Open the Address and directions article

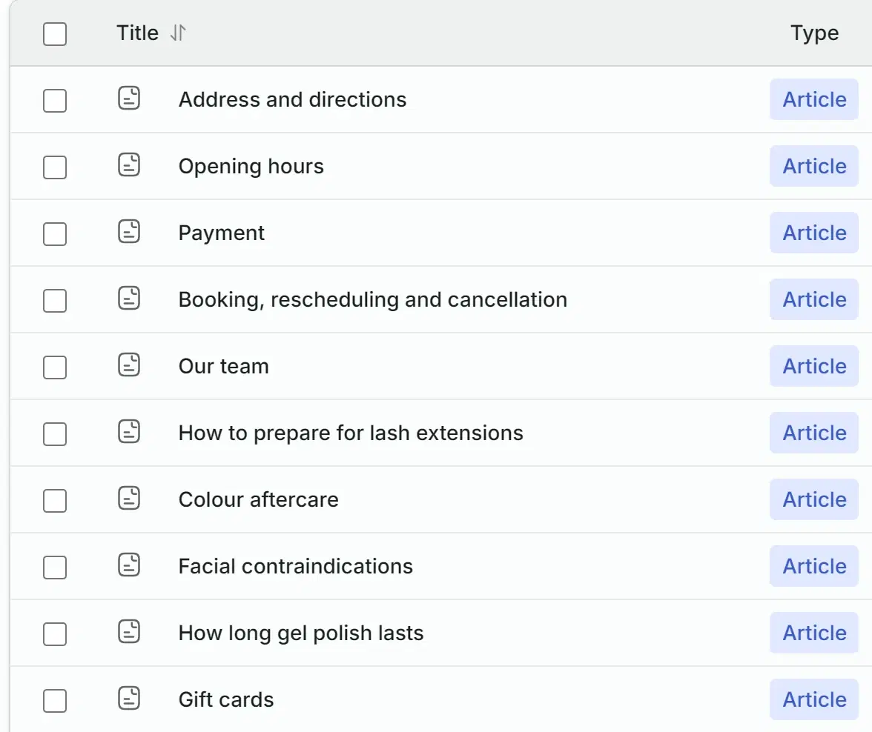coord(292,99)
